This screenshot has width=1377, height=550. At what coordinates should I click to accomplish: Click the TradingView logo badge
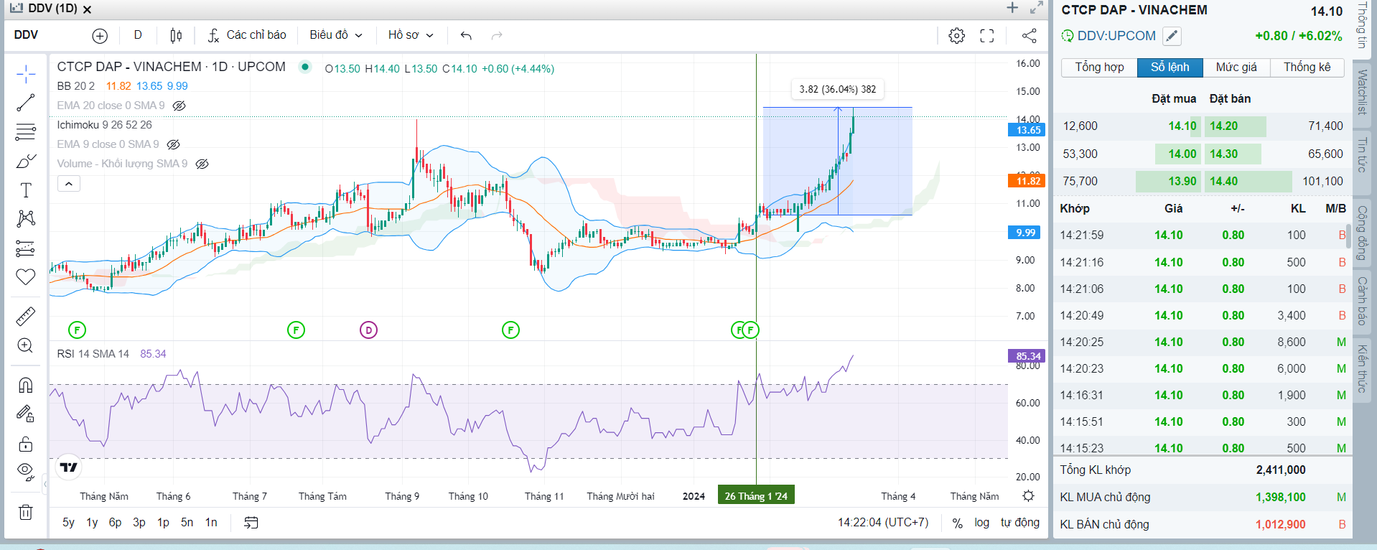pos(68,467)
